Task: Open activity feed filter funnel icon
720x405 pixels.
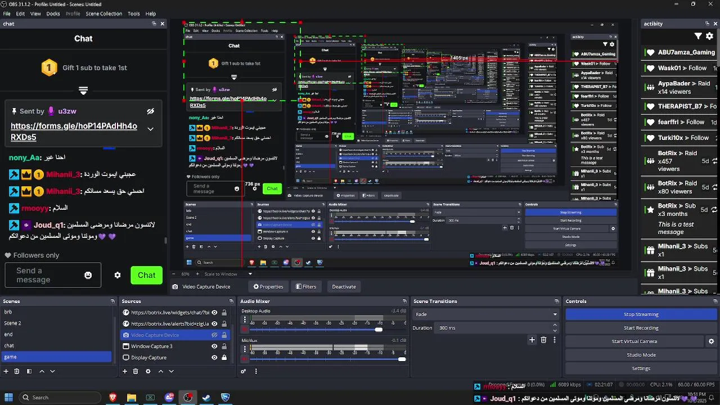Action: tap(698, 37)
